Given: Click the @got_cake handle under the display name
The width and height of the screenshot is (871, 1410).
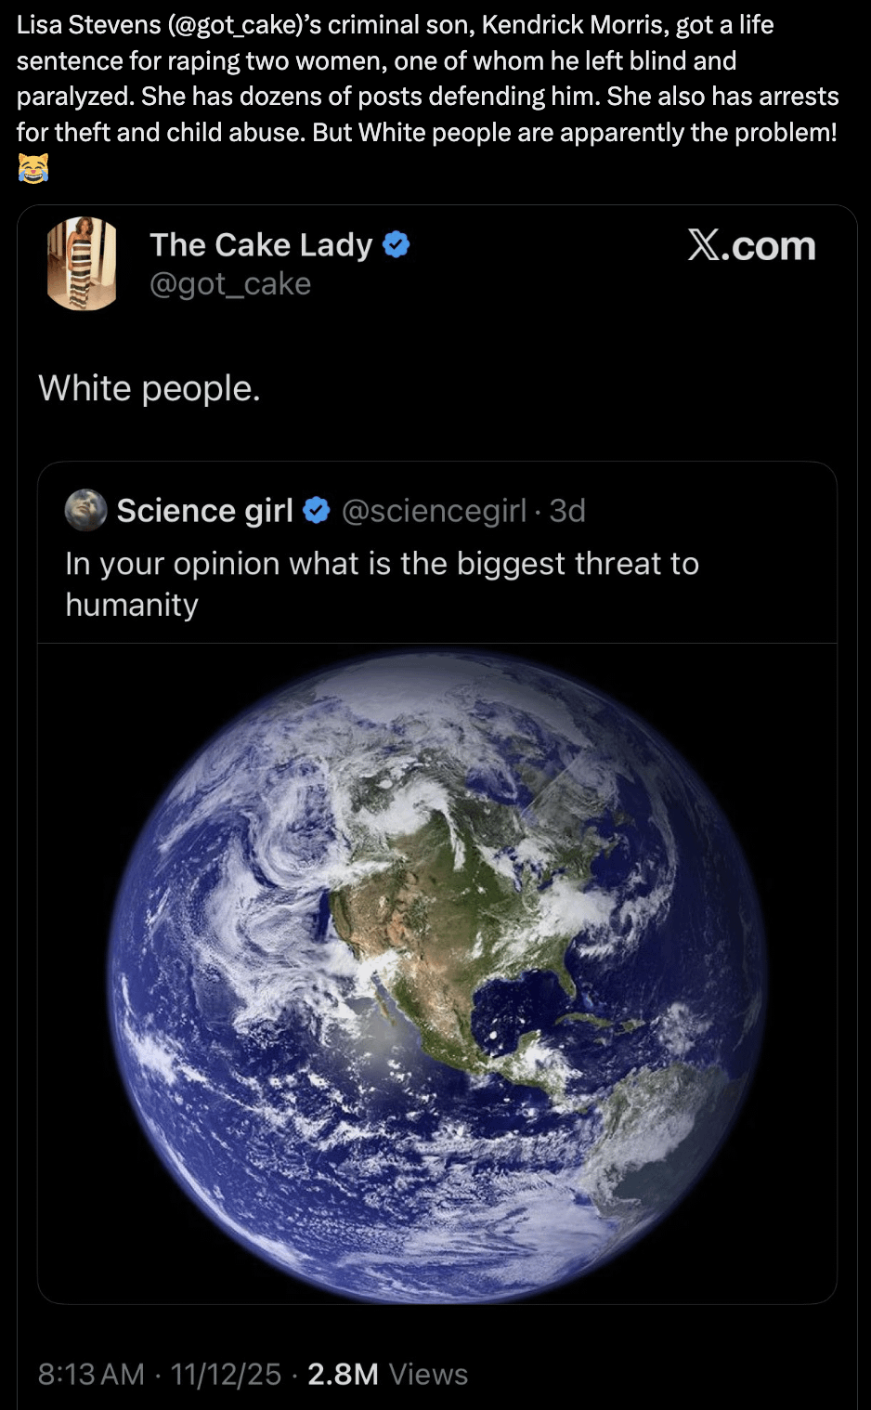Looking at the screenshot, I should pyautogui.click(x=230, y=284).
